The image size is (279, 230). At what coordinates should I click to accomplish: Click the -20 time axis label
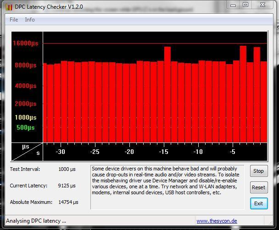click(129, 152)
